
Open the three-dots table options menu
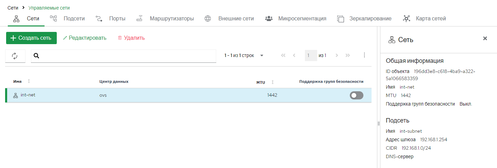pos(364,55)
